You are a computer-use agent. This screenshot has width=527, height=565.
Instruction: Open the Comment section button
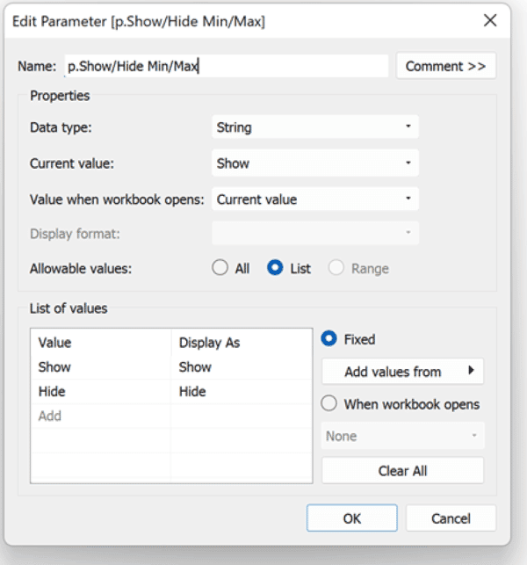tap(446, 66)
